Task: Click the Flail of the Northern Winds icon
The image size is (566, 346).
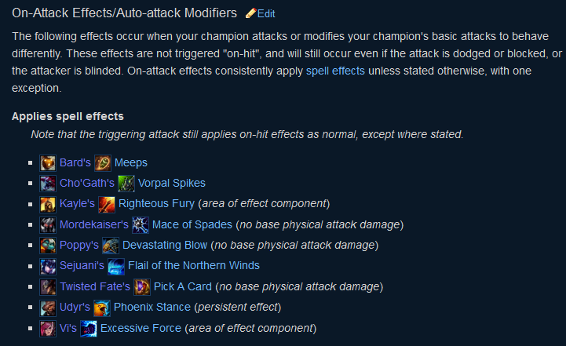Action: point(116,266)
